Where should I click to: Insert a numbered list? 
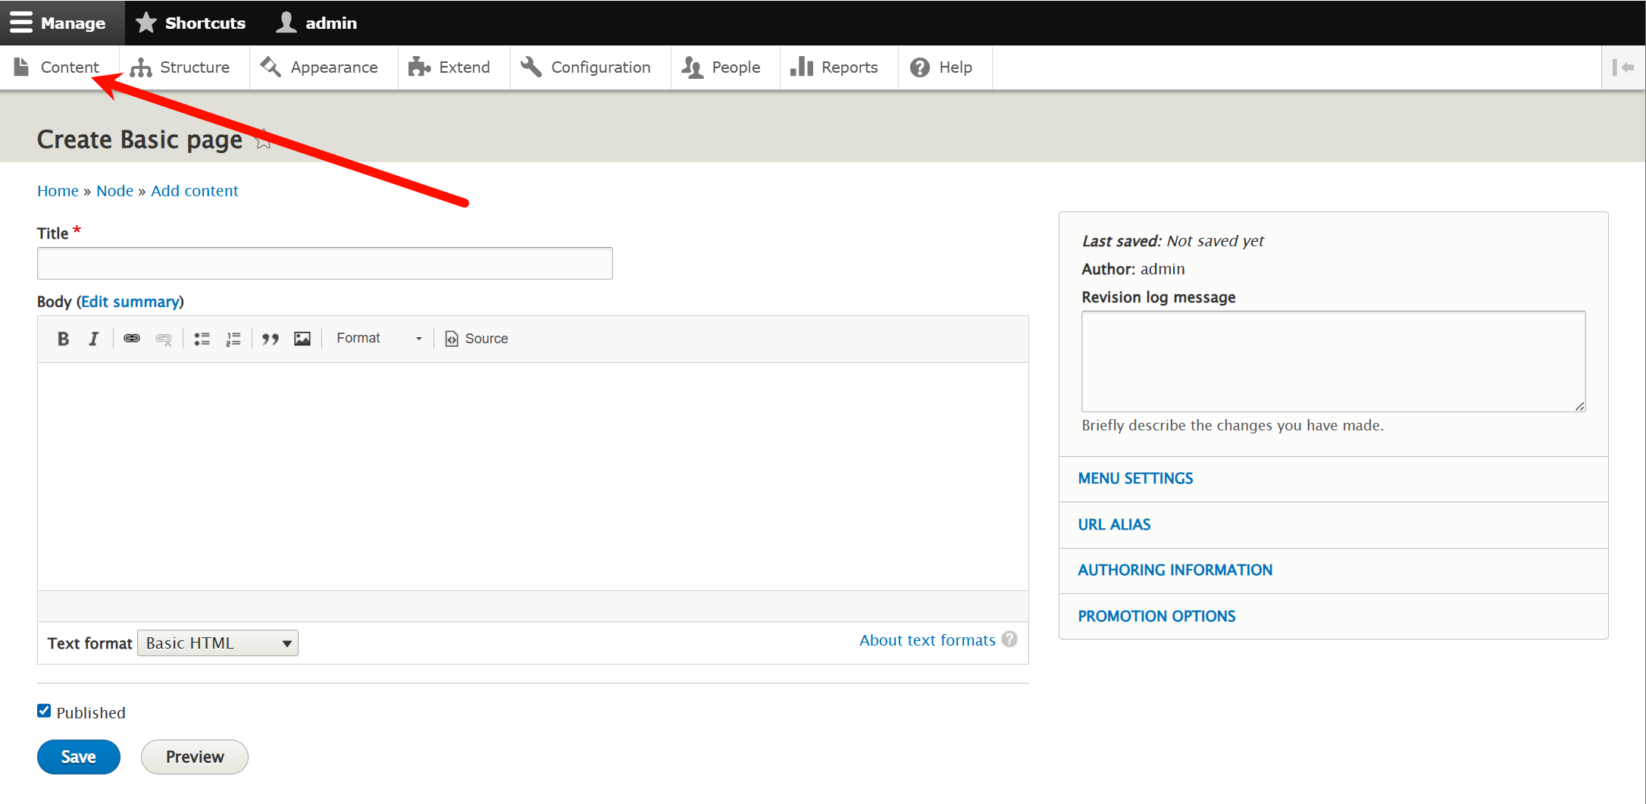pyautogui.click(x=233, y=339)
